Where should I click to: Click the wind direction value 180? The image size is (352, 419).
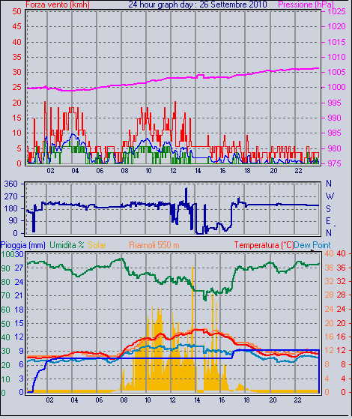pyautogui.click(x=11, y=208)
